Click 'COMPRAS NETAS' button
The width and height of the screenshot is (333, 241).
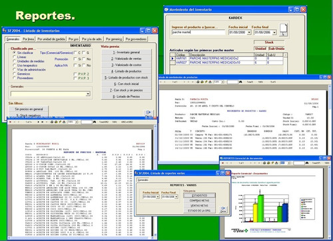coord(199,200)
